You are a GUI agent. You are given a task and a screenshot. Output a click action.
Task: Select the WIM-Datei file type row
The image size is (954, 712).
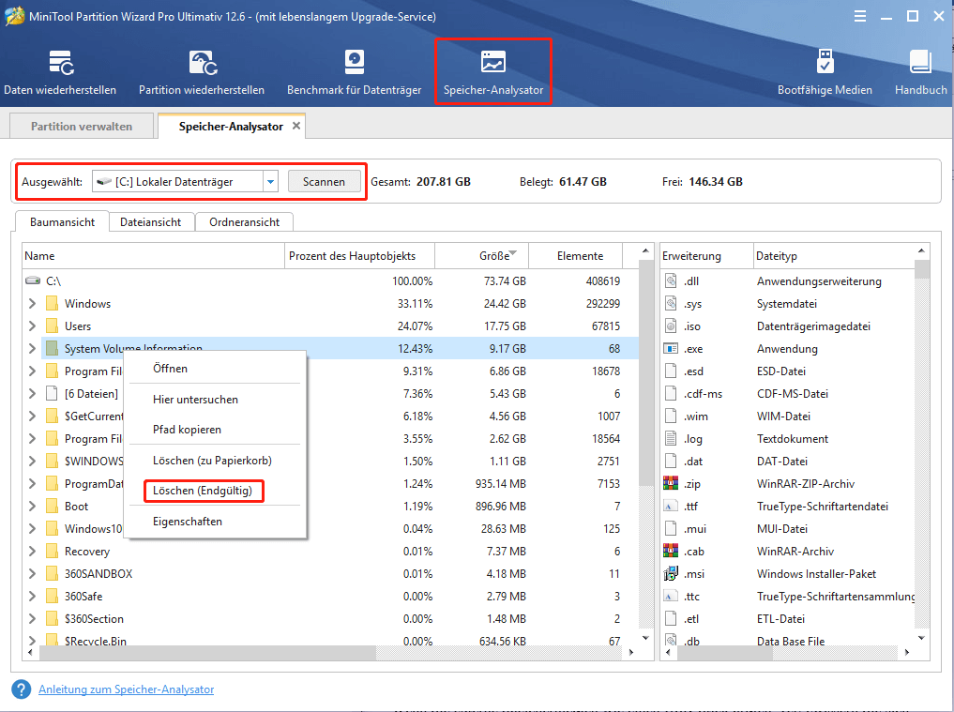click(x=788, y=417)
